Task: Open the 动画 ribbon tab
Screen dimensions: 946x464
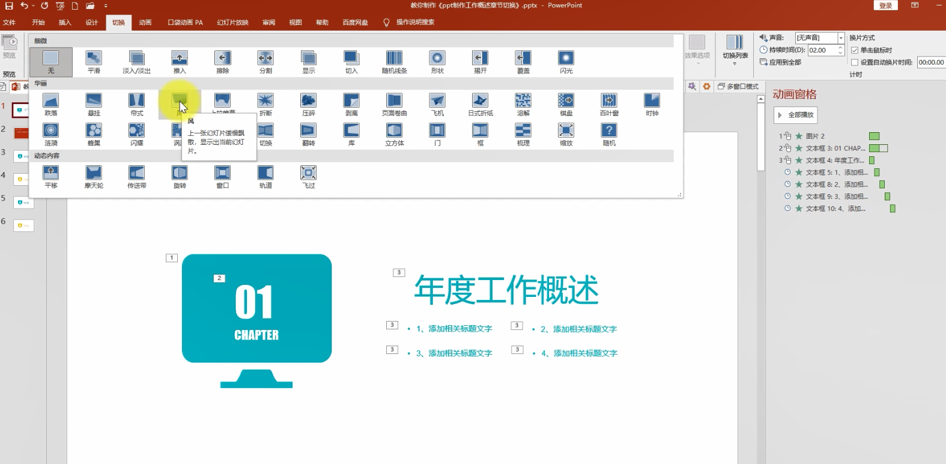Action: click(145, 22)
